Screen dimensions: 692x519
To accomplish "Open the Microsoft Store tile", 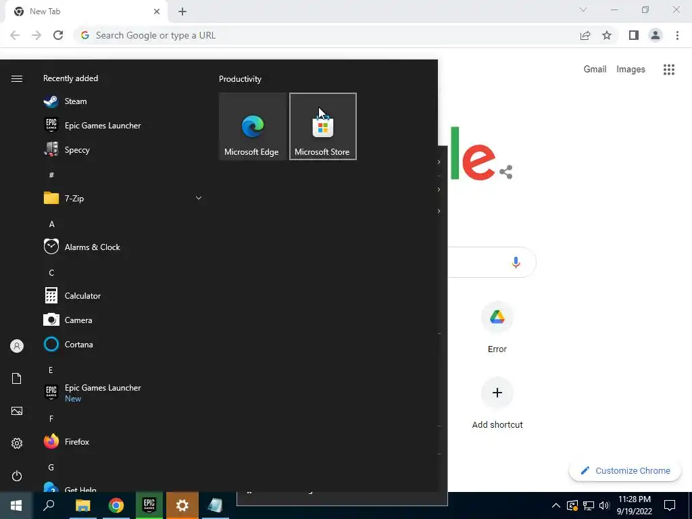I will pos(322,126).
